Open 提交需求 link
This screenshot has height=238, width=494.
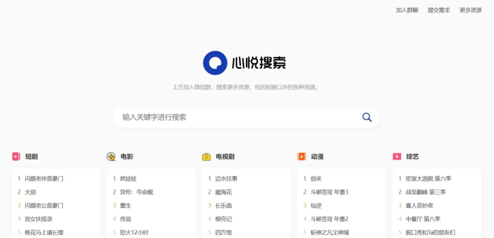[439, 11]
